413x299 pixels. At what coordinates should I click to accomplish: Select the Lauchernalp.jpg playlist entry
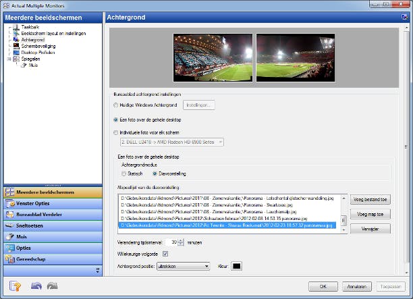coord(227,212)
